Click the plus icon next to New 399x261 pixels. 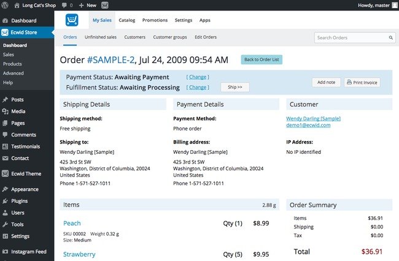pyautogui.click(x=81, y=6)
